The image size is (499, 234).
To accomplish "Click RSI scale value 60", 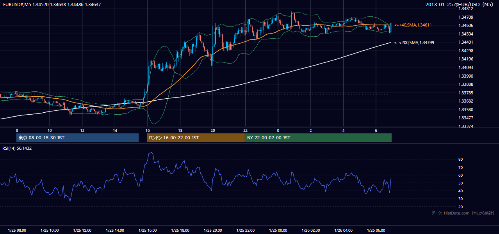I will tap(460, 175).
